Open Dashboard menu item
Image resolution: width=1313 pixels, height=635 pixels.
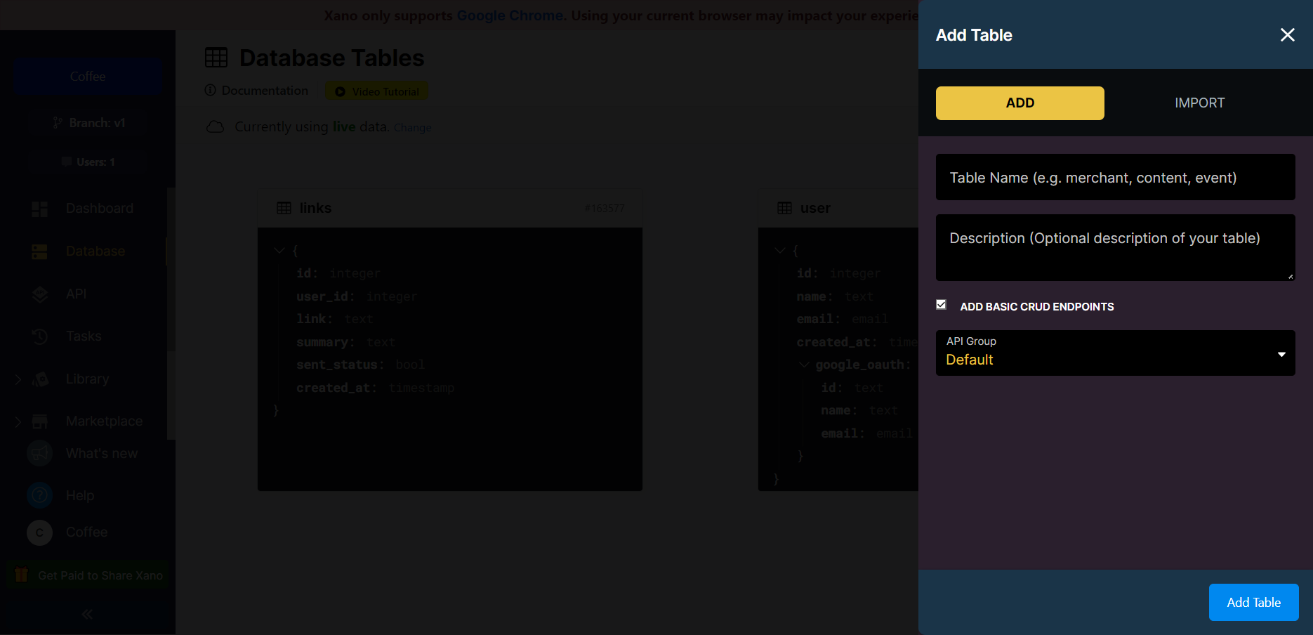tap(99, 209)
